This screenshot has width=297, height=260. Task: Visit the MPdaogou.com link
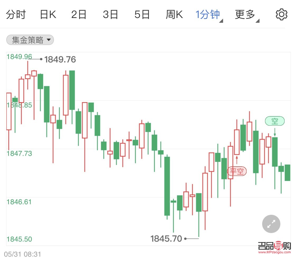click(274, 252)
